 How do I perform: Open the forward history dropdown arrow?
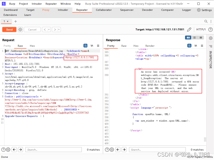(59, 30)
